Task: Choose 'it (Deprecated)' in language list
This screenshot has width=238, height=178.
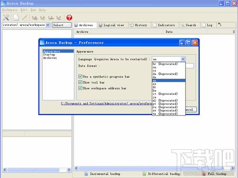Action: pos(169,94)
